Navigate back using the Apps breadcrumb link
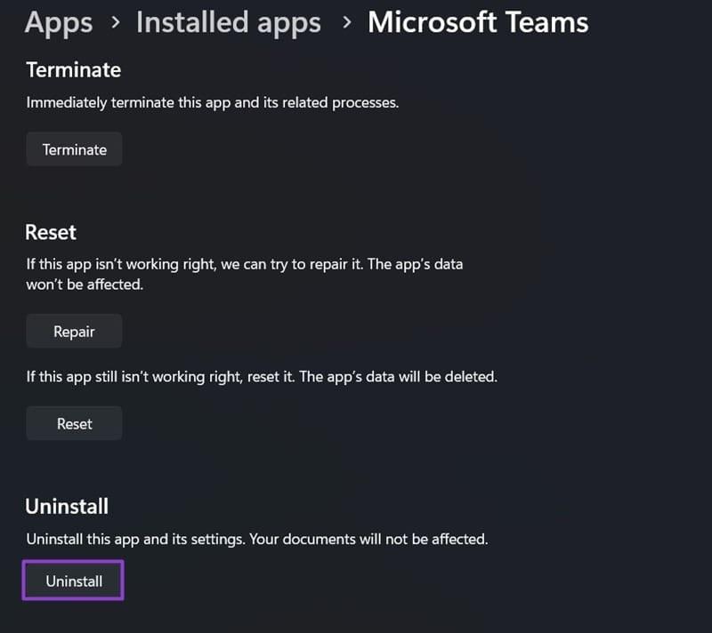The width and height of the screenshot is (712, 633). 58,23
